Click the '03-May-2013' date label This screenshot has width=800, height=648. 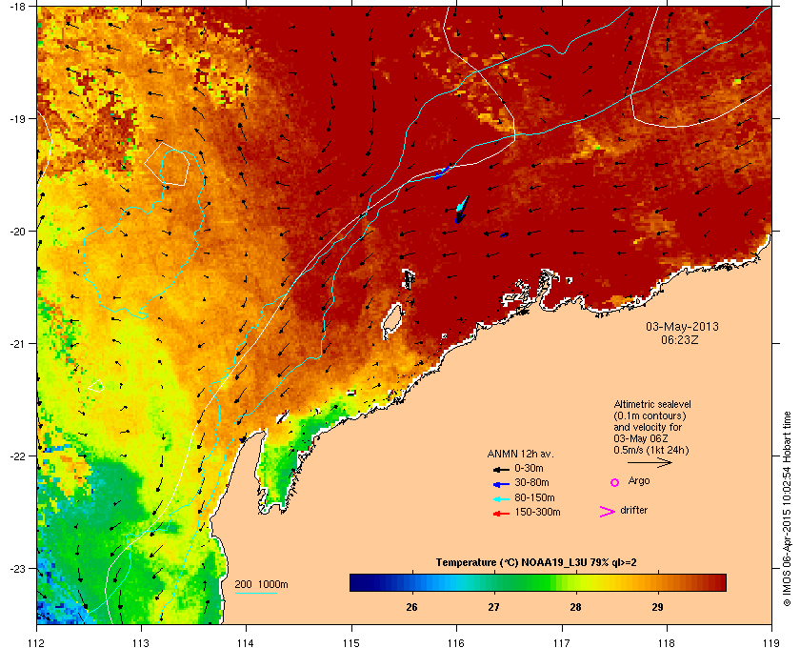682,326
